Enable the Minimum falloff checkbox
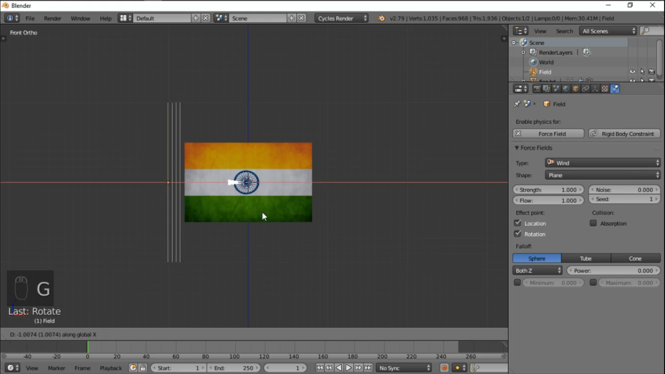 point(517,282)
